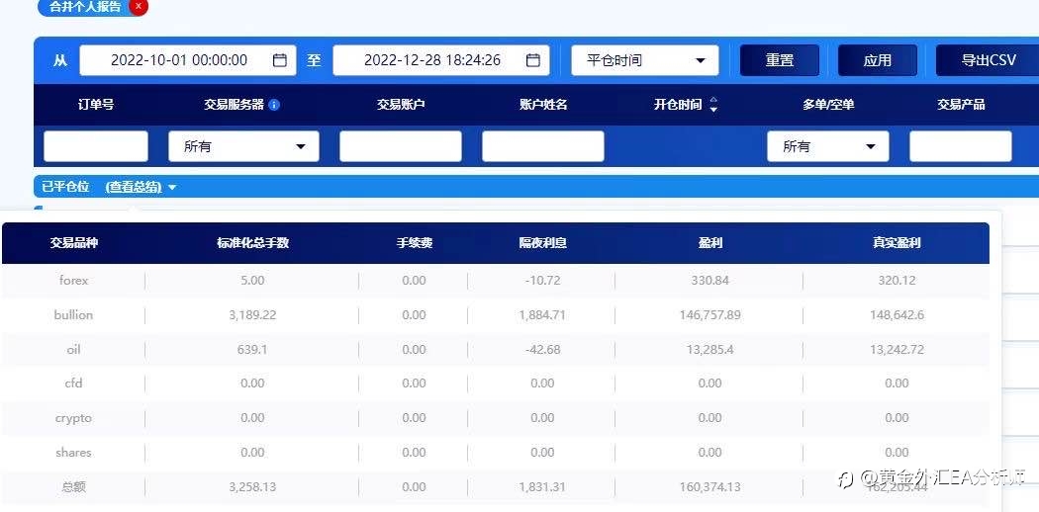Image resolution: width=1039 pixels, height=512 pixels.
Task: Select the crypto row label
Action: click(x=73, y=418)
